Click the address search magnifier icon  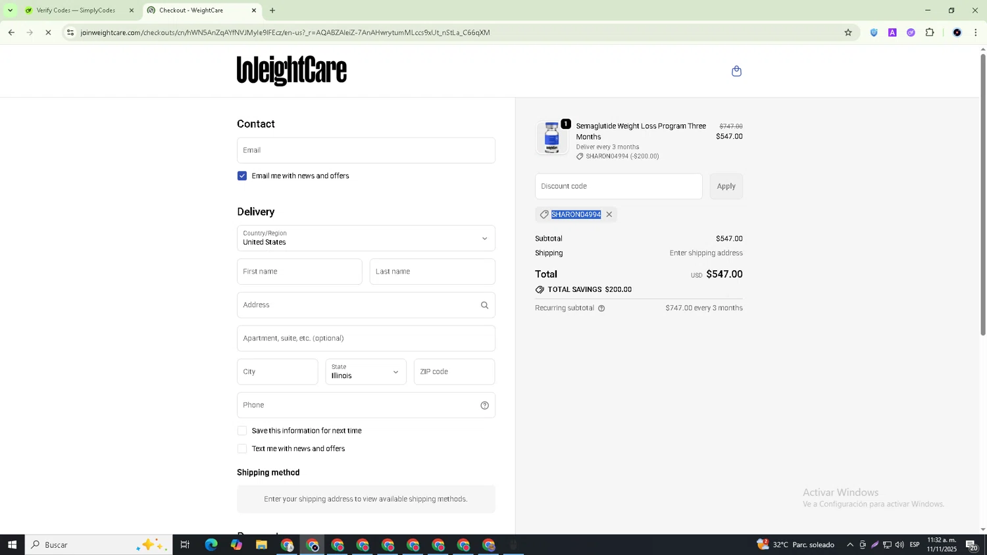tap(484, 305)
